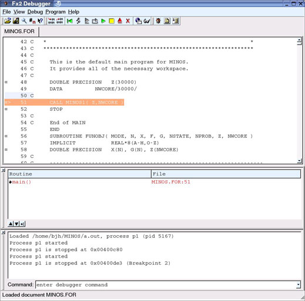Open the File menu

(6, 12)
